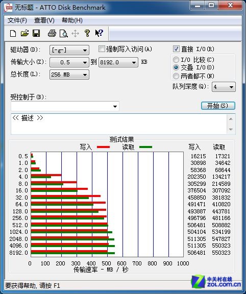Viewport: 246px width, 294px height.
Task: Click description box scroll down arrow
Action: [x=231, y=129]
